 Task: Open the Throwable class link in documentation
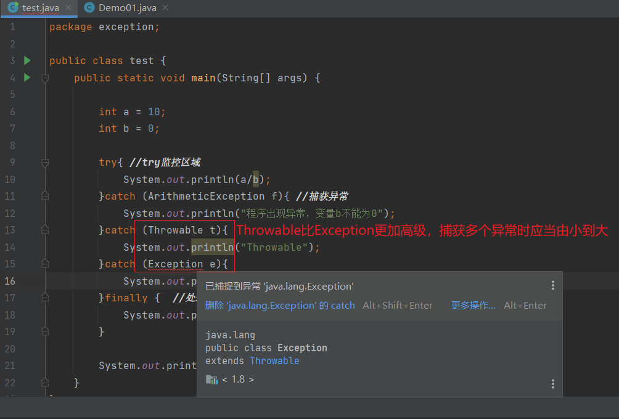[x=274, y=360]
